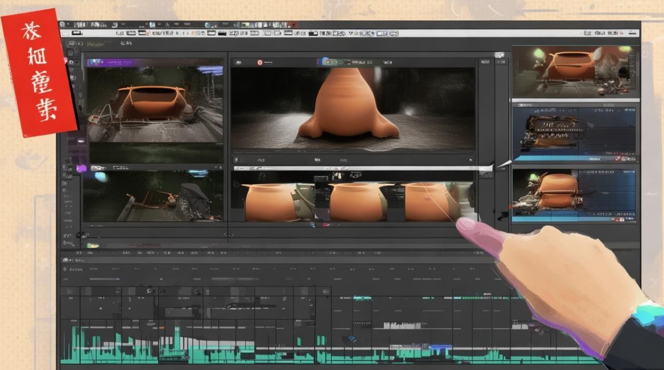Pick the first orange frame in the filmstrip
The image size is (664, 370).
271,202
